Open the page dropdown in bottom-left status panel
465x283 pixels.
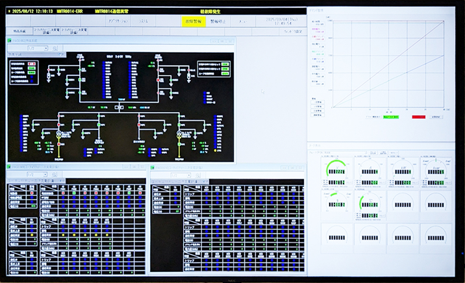pyautogui.click(x=32, y=175)
